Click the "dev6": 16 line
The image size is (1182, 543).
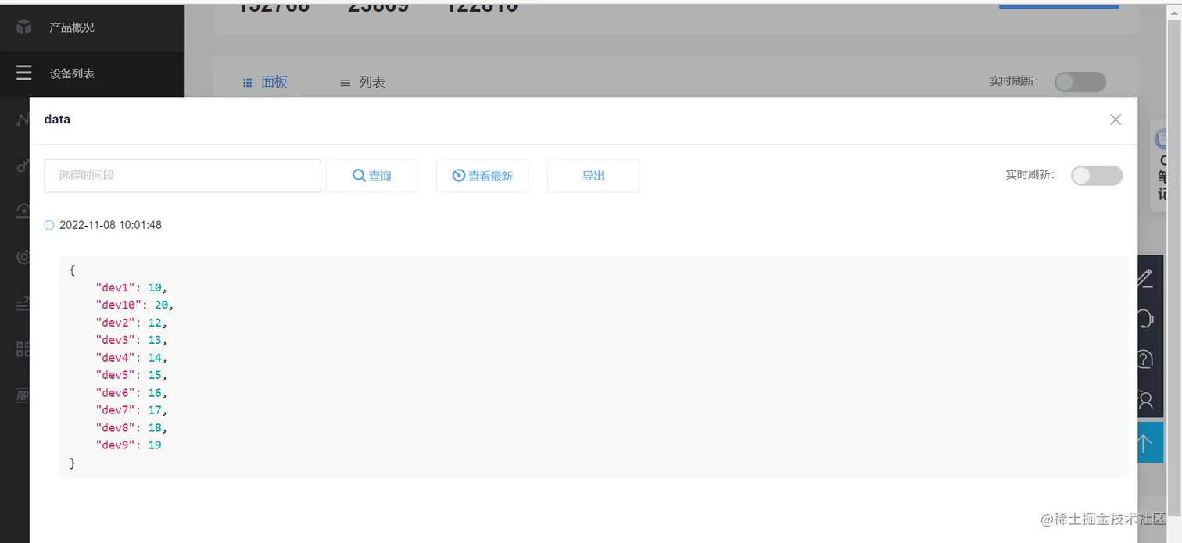(131, 393)
